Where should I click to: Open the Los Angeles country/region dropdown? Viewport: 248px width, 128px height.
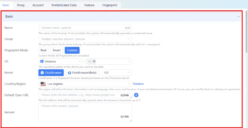[85, 84]
